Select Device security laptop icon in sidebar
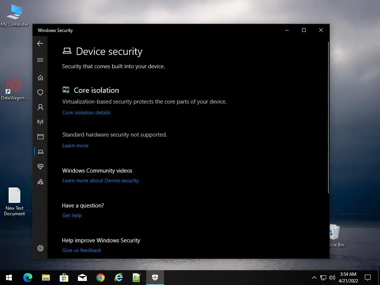The width and height of the screenshot is (380, 285). coord(40,152)
